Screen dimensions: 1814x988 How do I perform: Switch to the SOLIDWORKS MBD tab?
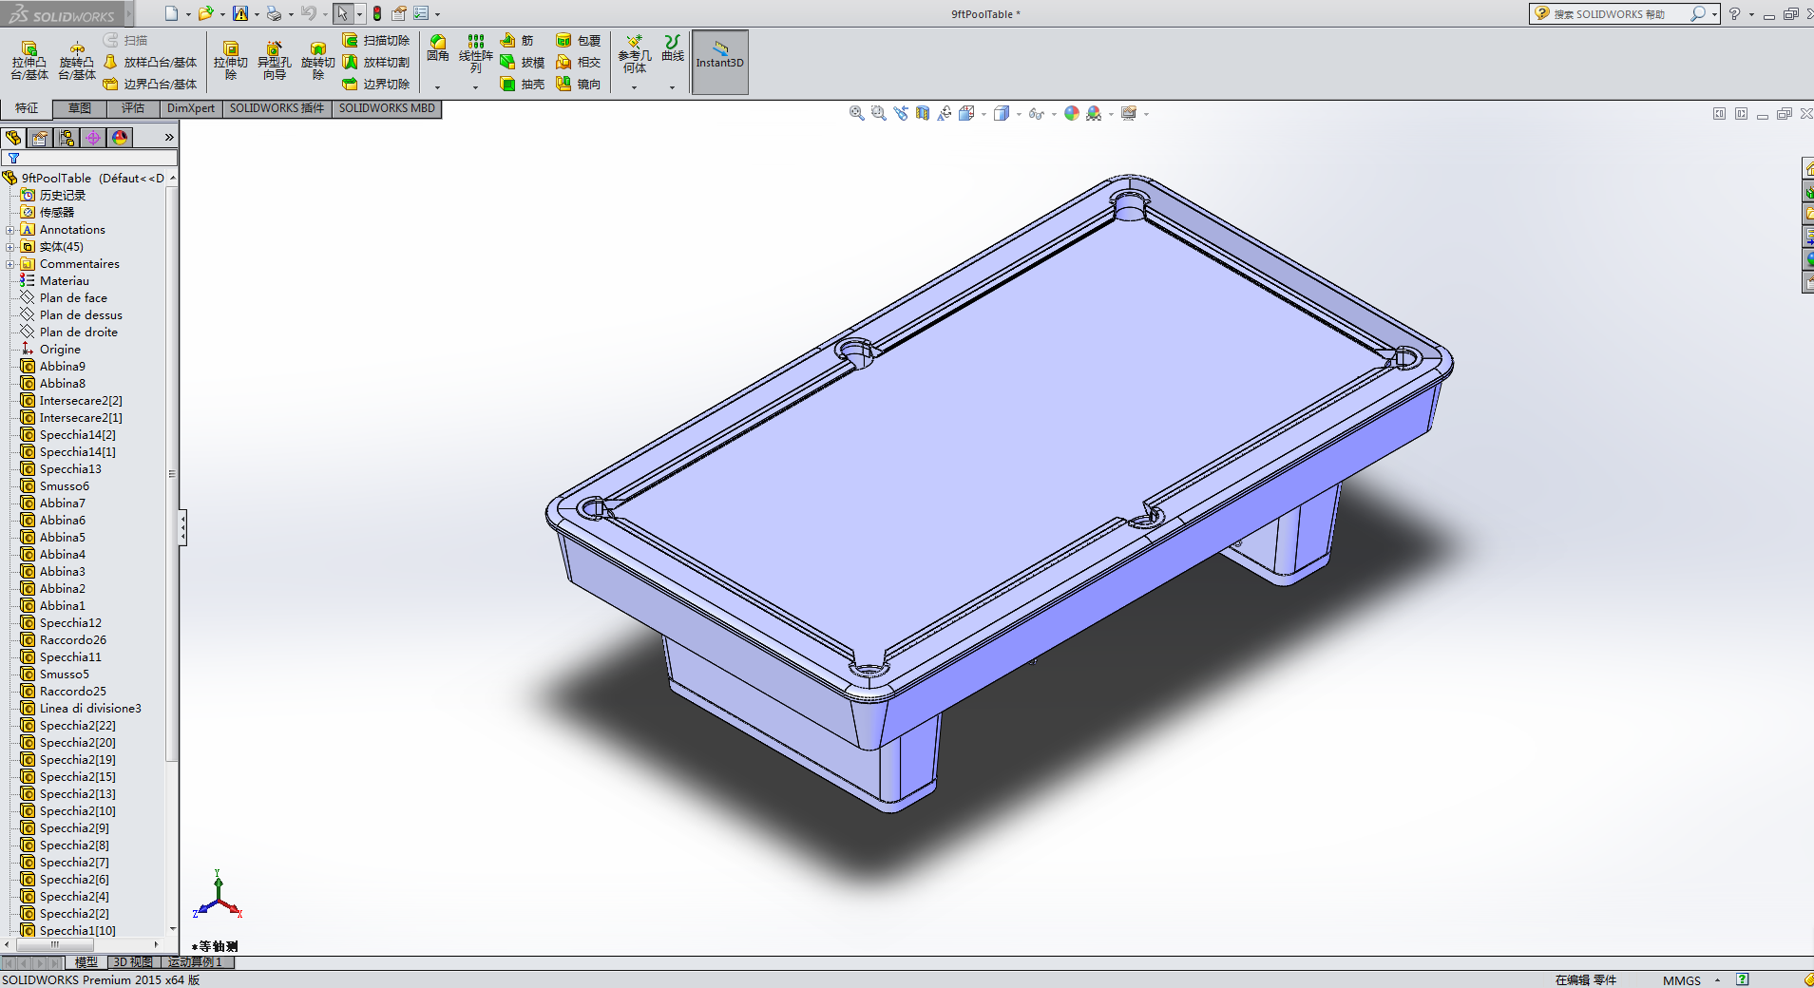[x=387, y=108]
